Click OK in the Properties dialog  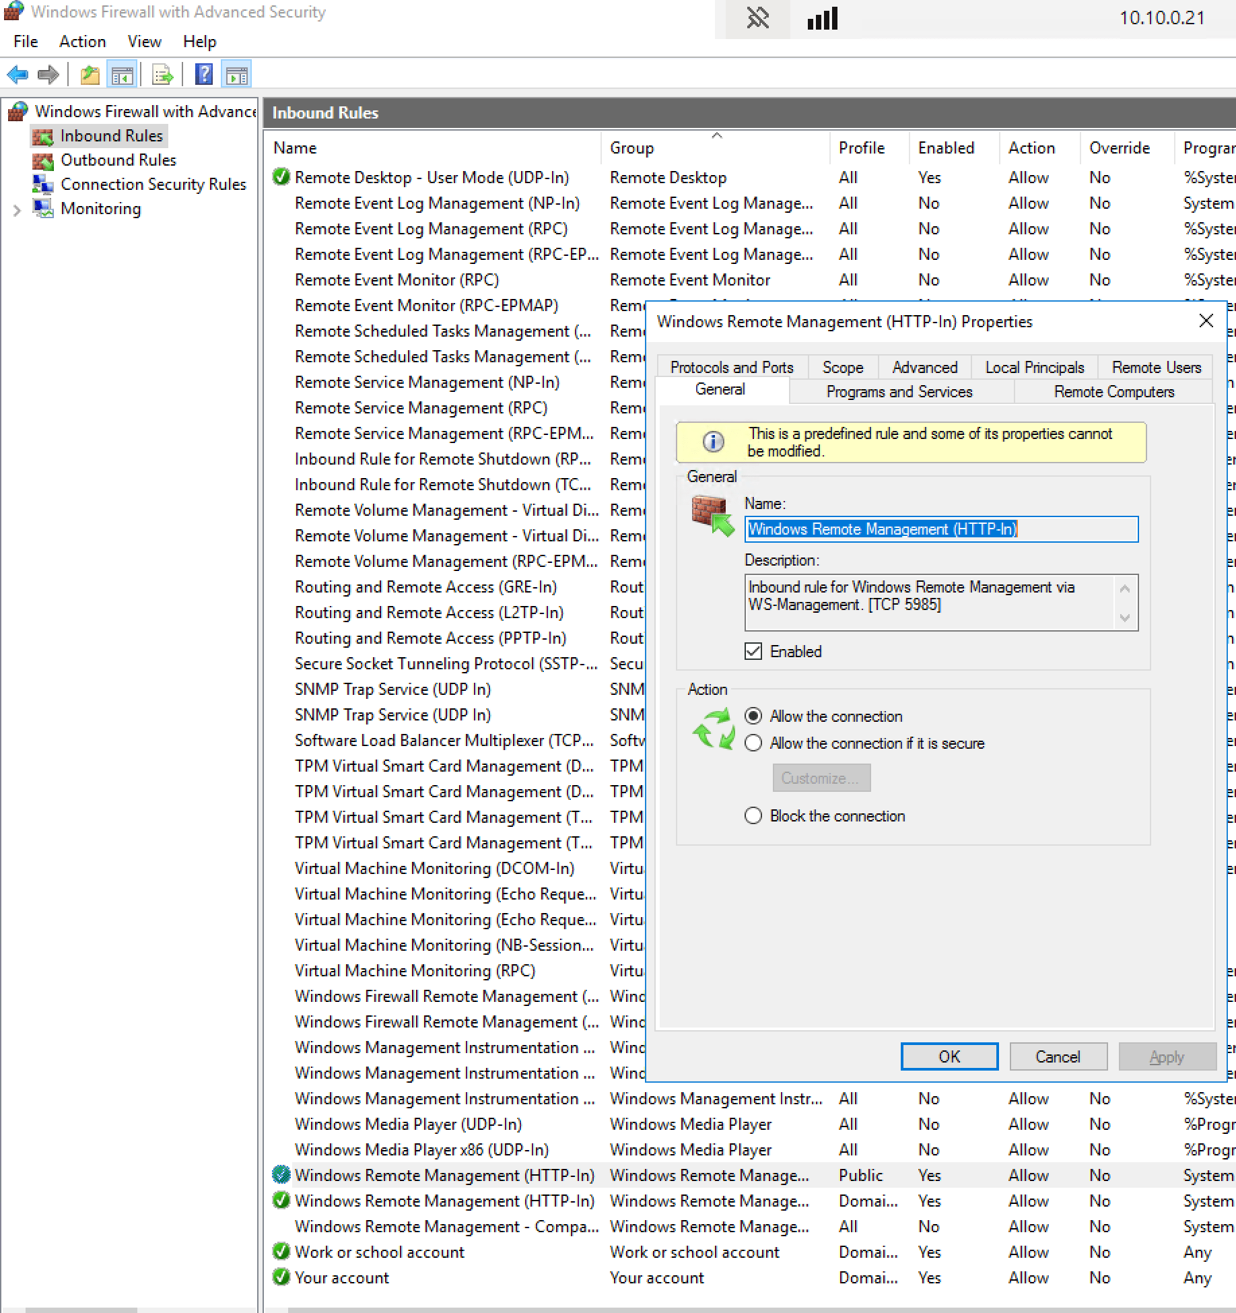949,1056
